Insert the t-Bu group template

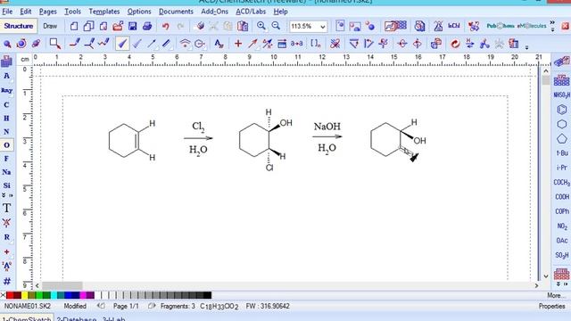click(x=562, y=153)
